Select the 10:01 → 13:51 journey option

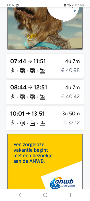[x=45, y=118]
